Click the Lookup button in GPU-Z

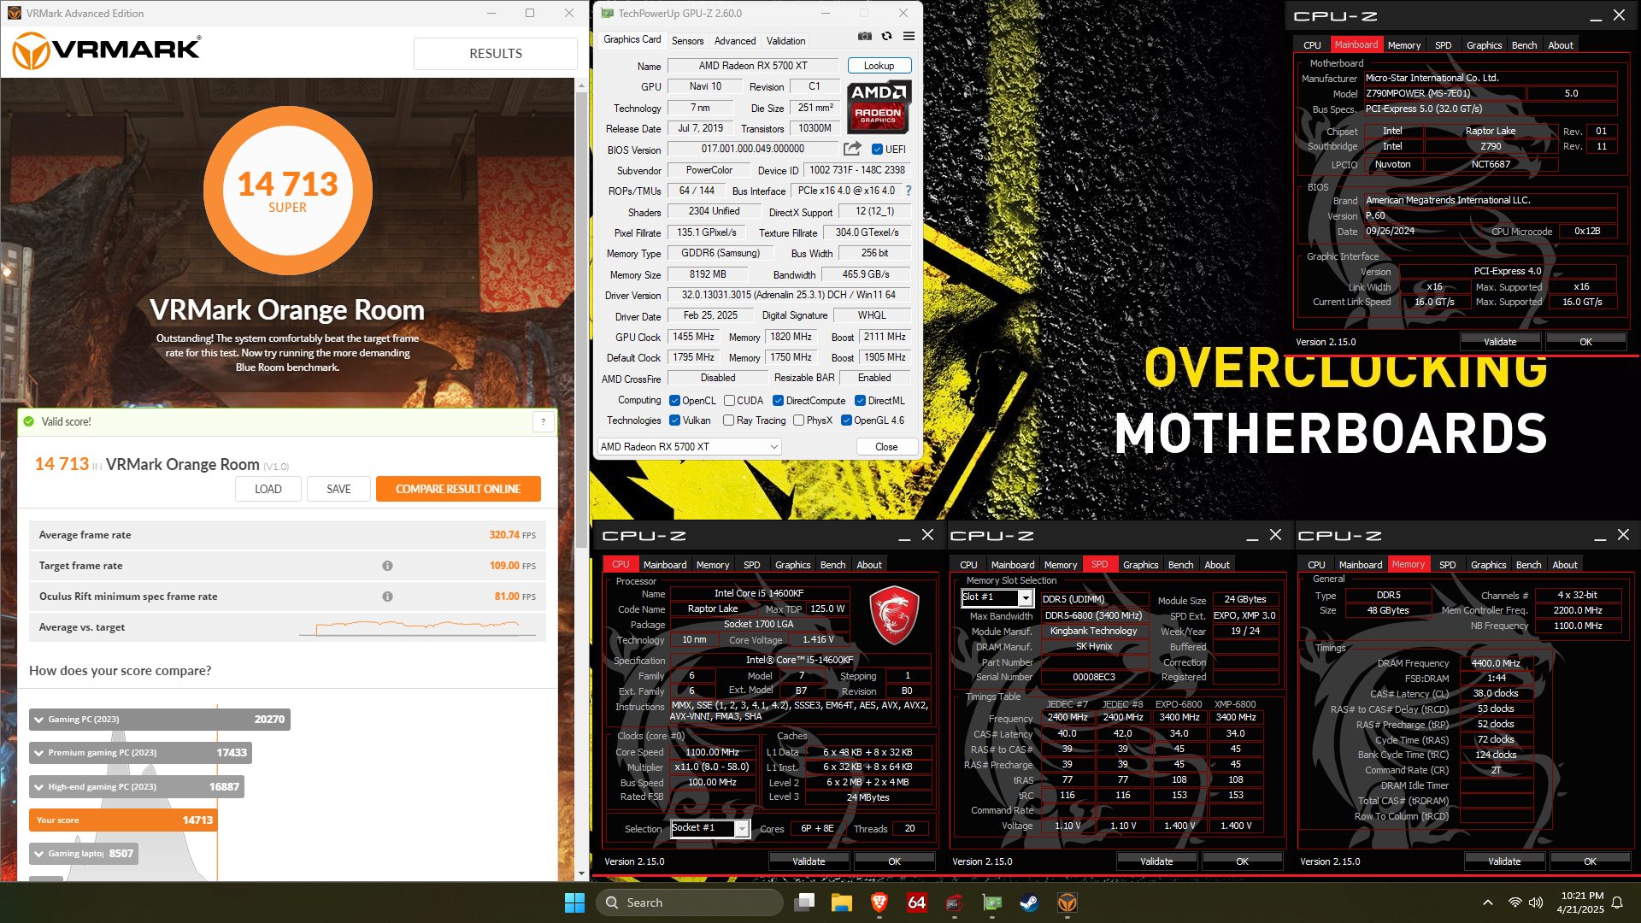point(879,66)
